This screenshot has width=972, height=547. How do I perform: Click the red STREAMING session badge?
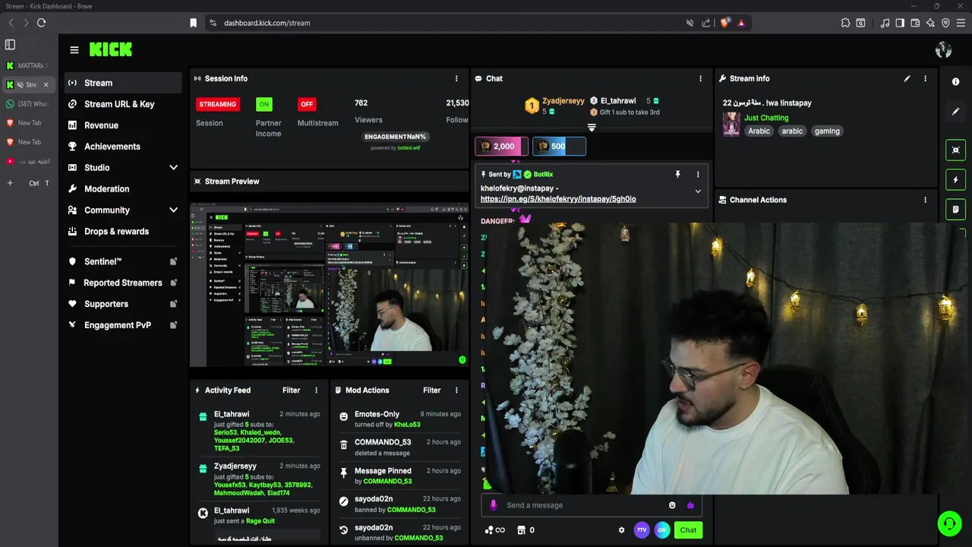coord(218,104)
